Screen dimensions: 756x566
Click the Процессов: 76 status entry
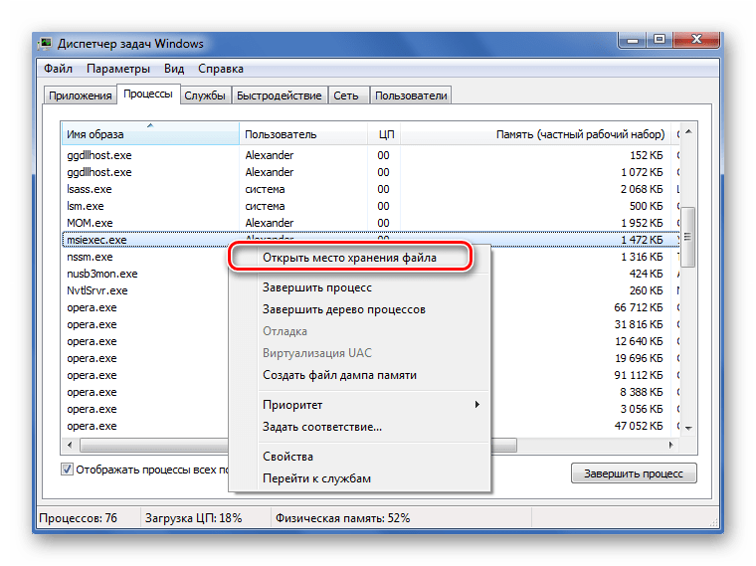(x=79, y=518)
